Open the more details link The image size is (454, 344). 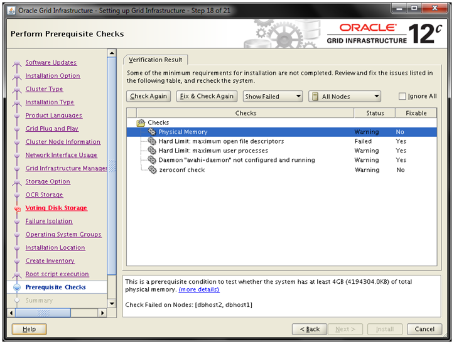coord(199,289)
